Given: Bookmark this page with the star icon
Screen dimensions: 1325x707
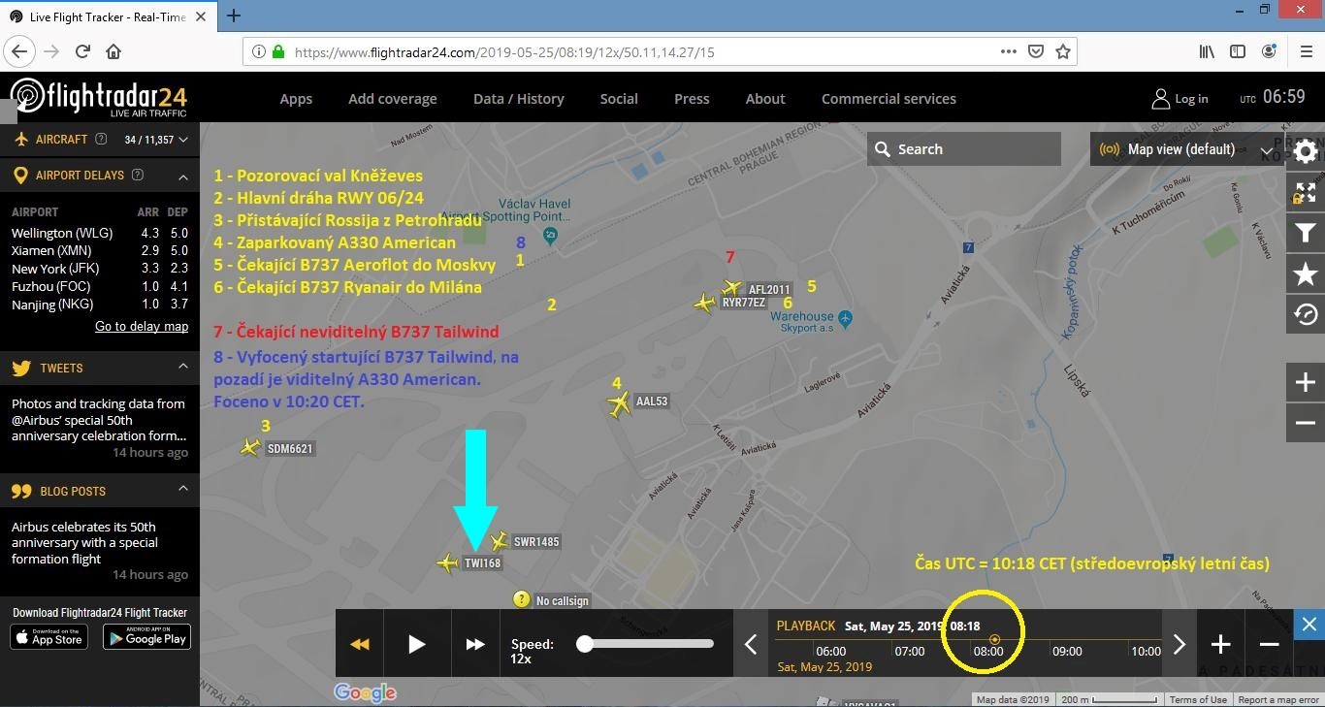Looking at the screenshot, I should pyautogui.click(x=1063, y=51).
